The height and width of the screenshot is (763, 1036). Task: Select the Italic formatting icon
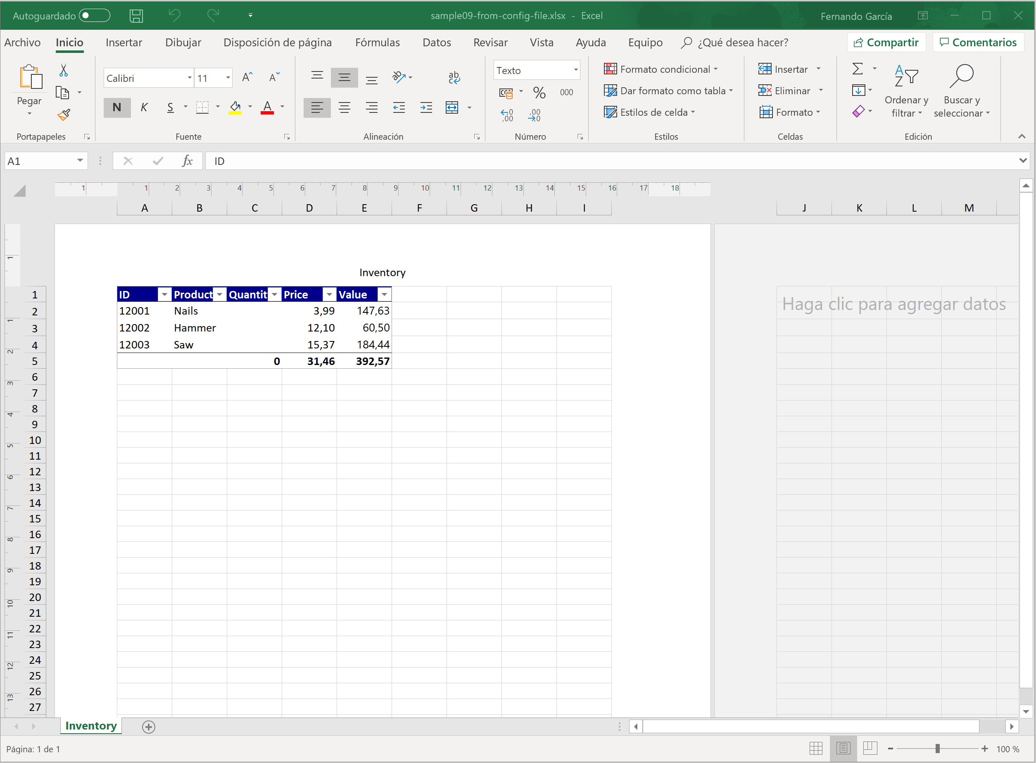pyautogui.click(x=143, y=107)
